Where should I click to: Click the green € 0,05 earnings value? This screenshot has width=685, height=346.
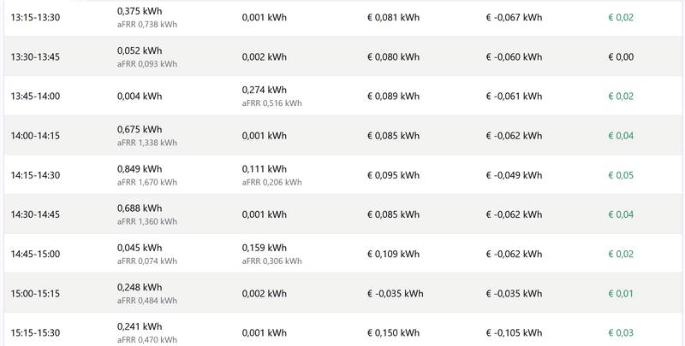coord(621,175)
